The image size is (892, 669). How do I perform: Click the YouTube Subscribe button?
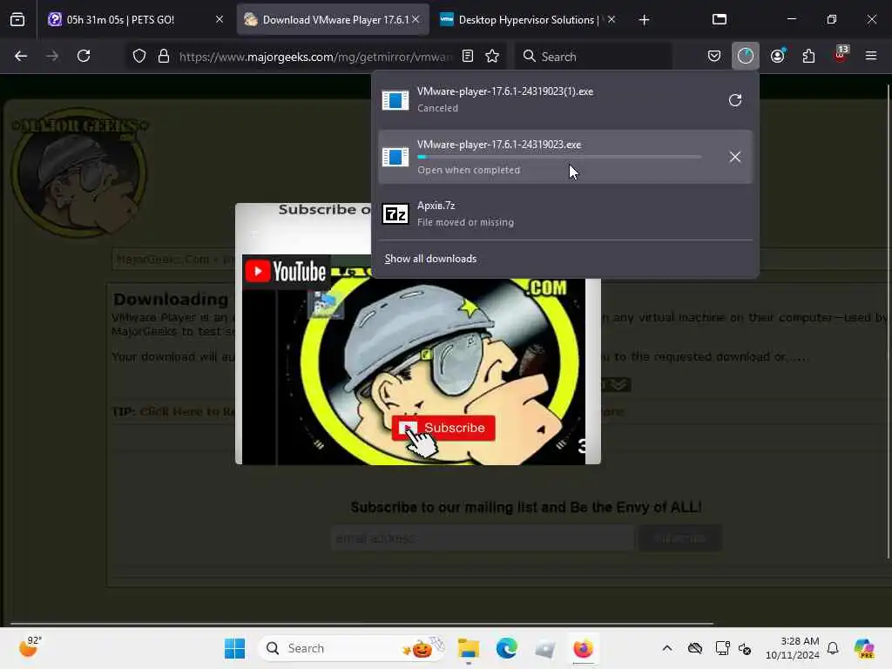pos(443,428)
